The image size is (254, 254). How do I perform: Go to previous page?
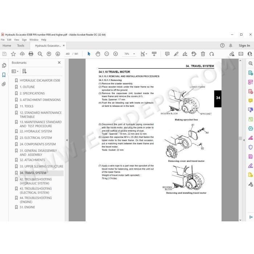49,54
